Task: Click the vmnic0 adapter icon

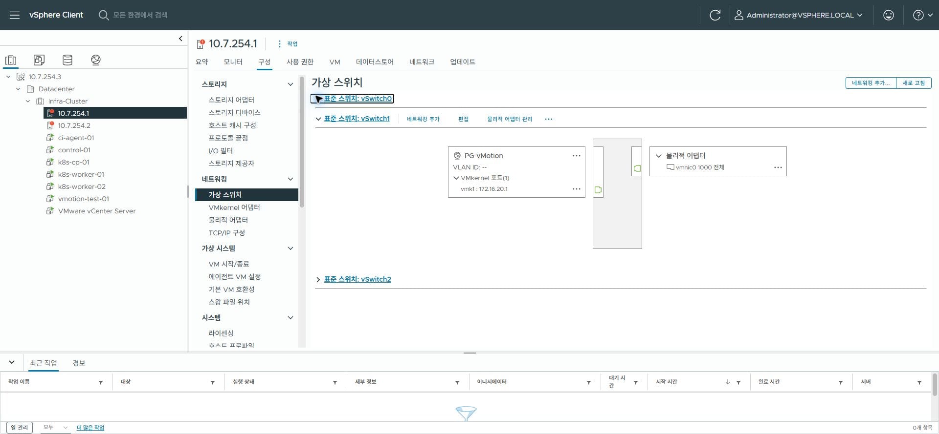Action: tap(671, 167)
